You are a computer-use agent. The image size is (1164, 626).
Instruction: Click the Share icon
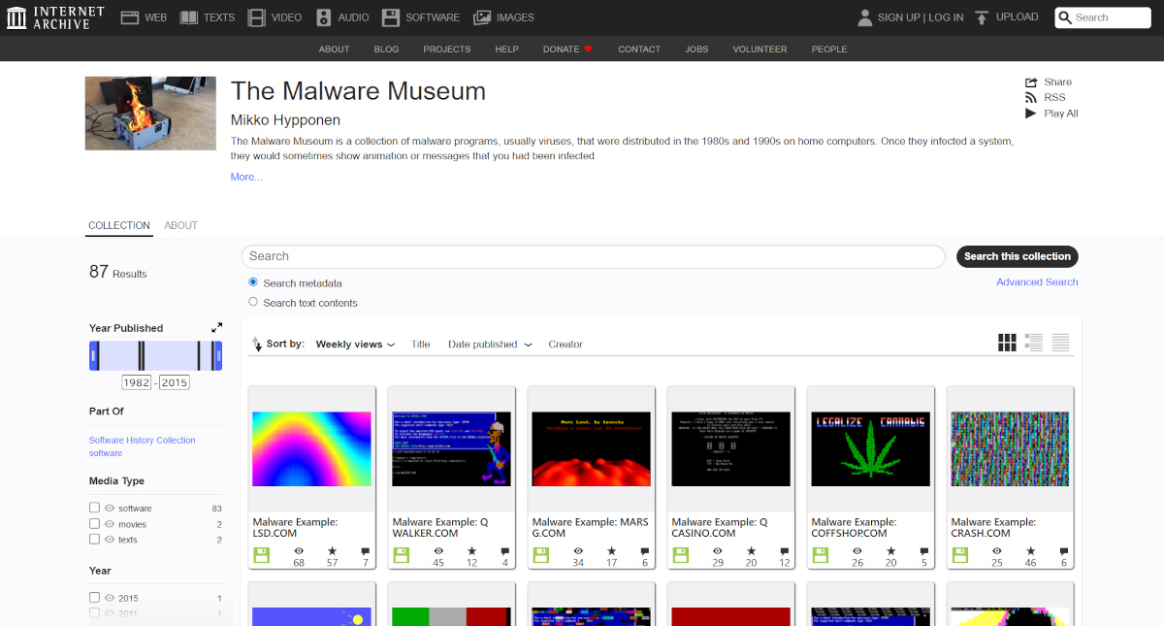coord(1031,82)
